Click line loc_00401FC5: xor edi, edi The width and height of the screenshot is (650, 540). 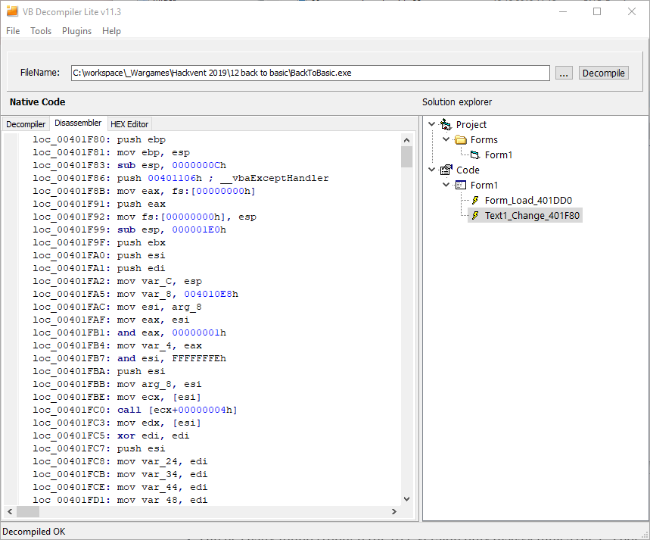tap(111, 435)
